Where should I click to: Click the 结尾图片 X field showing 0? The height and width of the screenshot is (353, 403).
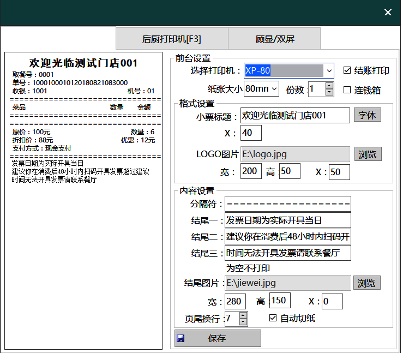pos(332,301)
